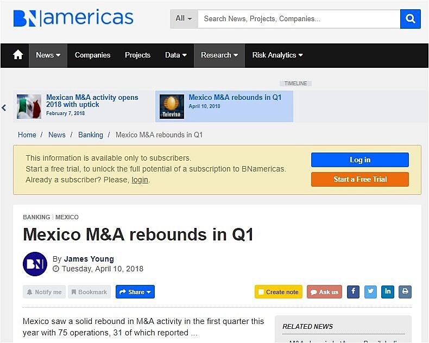Open the Projects section
The height and width of the screenshot is (343, 429).
coord(137,55)
